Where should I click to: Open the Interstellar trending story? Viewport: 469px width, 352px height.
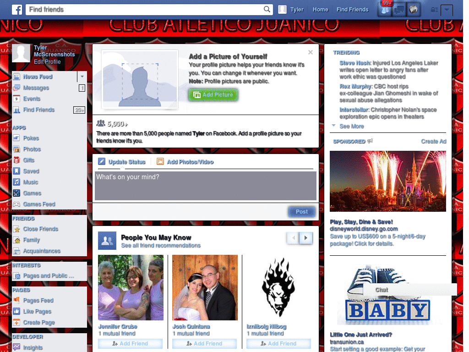(x=388, y=113)
